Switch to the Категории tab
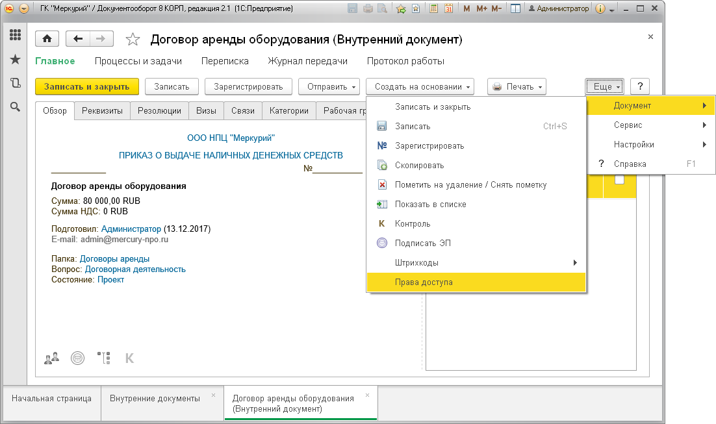 pyautogui.click(x=289, y=110)
